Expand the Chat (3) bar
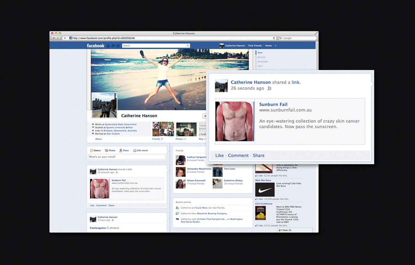 (x=295, y=230)
